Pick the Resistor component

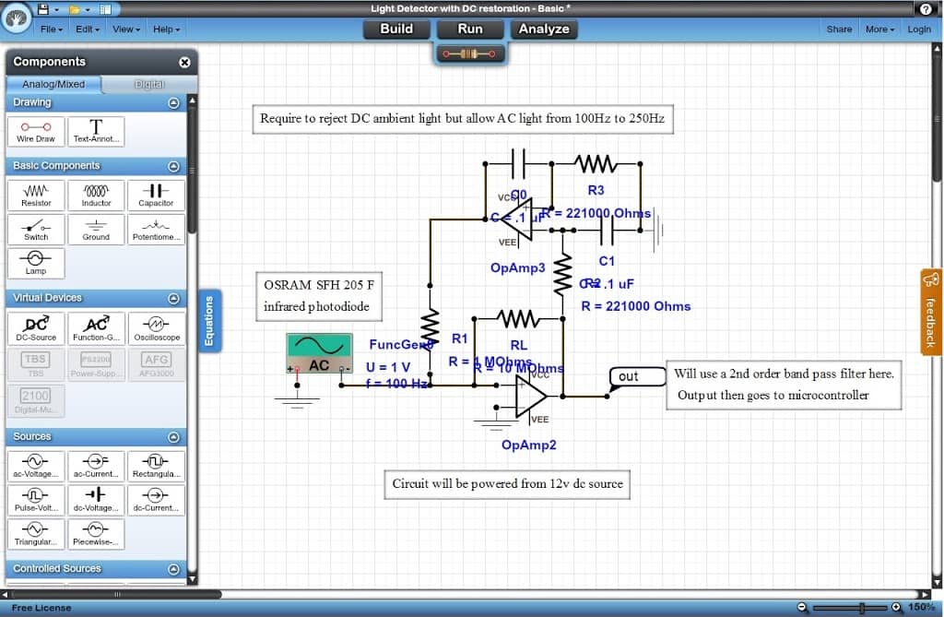click(35, 195)
